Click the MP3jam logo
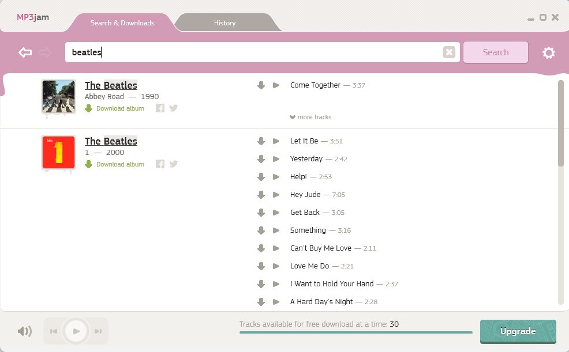This screenshot has height=352, width=569. point(33,17)
